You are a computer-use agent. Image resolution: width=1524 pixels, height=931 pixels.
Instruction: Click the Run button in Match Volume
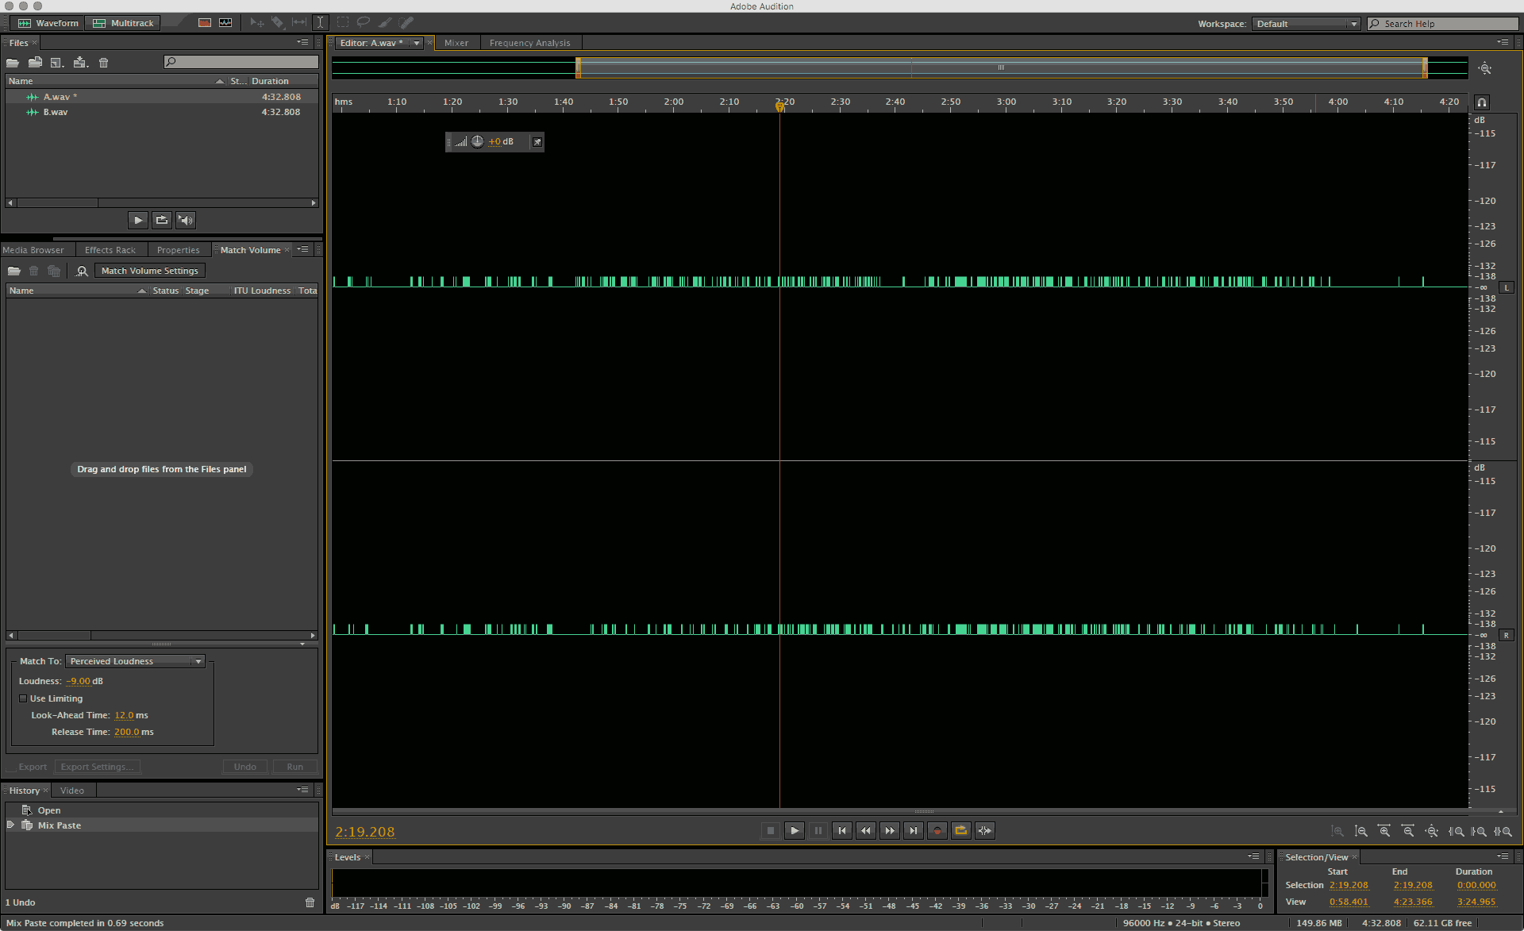click(x=295, y=767)
